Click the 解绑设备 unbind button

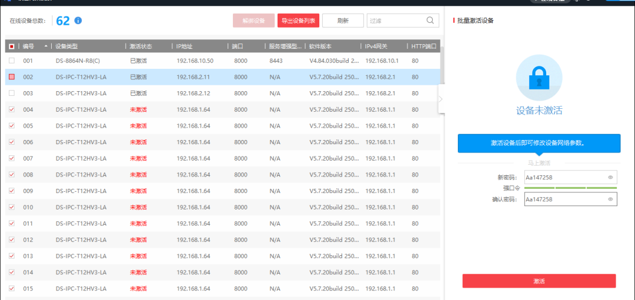pyautogui.click(x=253, y=21)
